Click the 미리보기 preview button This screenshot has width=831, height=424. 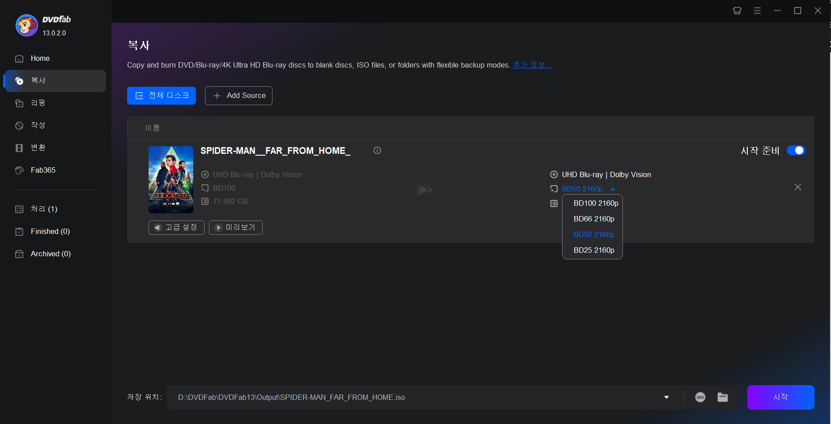click(236, 228)
